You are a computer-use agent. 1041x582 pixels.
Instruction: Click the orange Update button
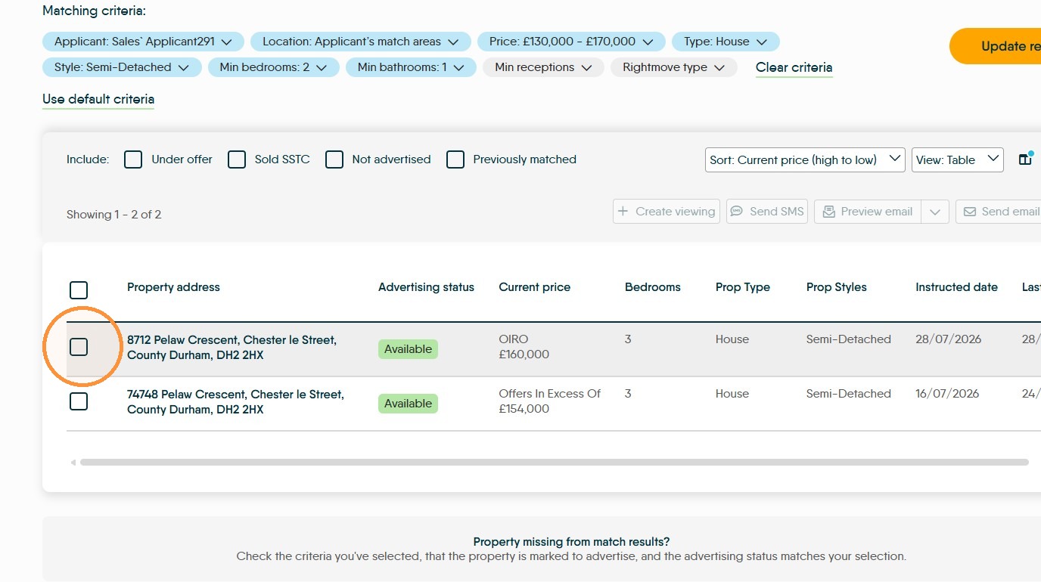tap(996, 46)
